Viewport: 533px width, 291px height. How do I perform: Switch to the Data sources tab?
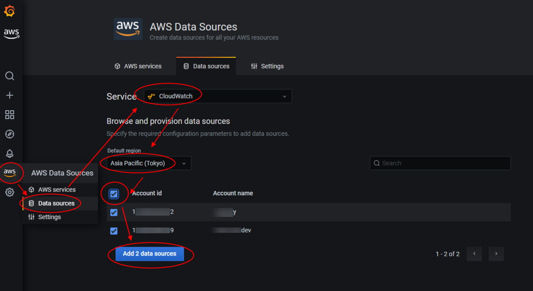click(x=206, y=66)
